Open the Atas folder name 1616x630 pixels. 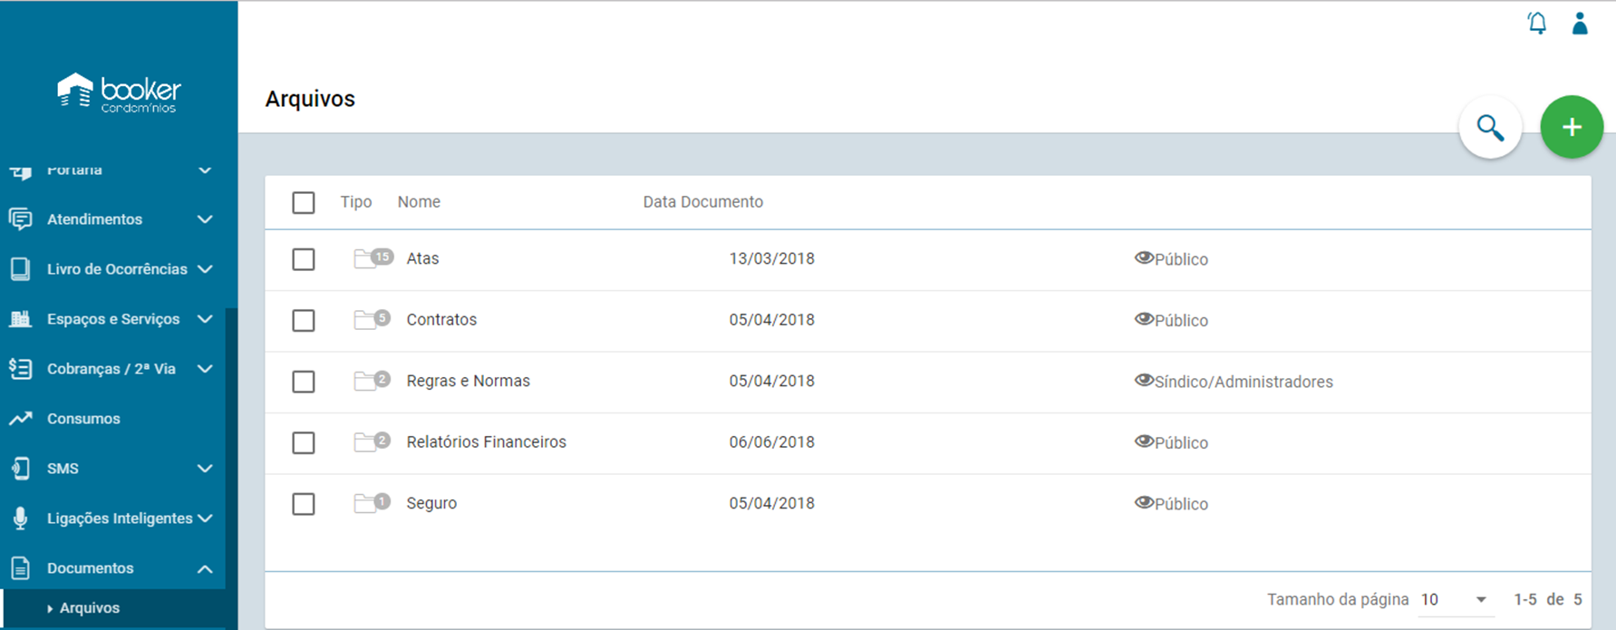422,259
